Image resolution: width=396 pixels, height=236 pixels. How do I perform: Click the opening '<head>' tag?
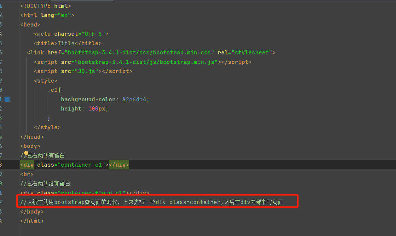30,25
